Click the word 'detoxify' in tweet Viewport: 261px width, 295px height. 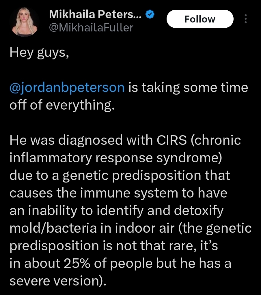[x=199, y=211]
